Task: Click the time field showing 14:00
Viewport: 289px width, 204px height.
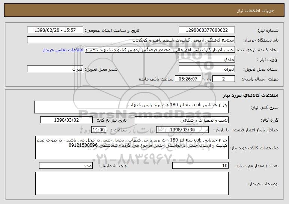Action: (99, 130)
